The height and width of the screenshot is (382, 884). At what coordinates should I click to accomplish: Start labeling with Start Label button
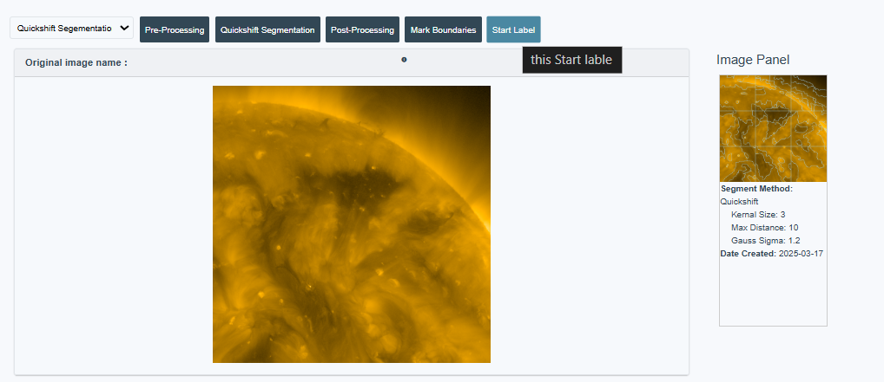tap(513, 29)
